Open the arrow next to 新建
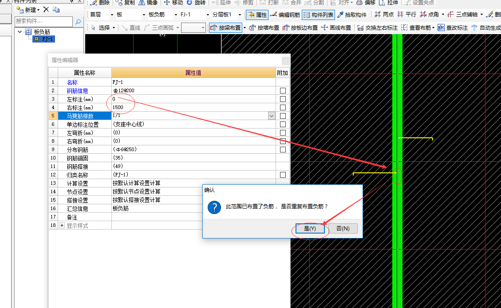The image size is (501, 308). 38,10
